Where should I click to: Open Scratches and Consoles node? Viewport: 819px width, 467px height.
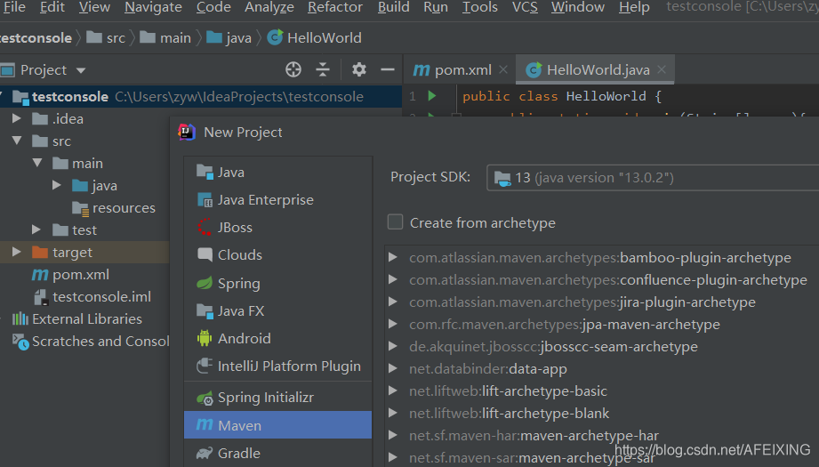click(x=91, y=341)
